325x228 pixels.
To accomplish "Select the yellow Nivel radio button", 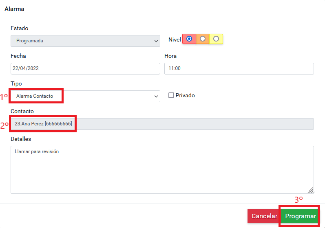I will tap(216, 39).
